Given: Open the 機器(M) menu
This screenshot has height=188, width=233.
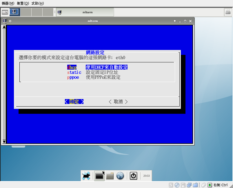Looking at the screenshot, I should click(x=8, y=3).
